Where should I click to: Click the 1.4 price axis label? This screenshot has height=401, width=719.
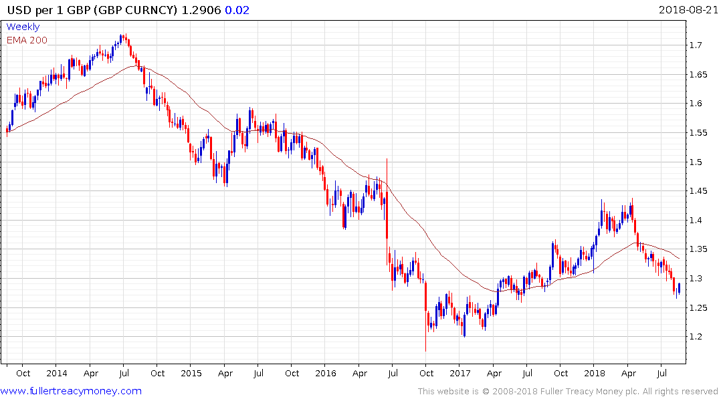click(696, 220)
